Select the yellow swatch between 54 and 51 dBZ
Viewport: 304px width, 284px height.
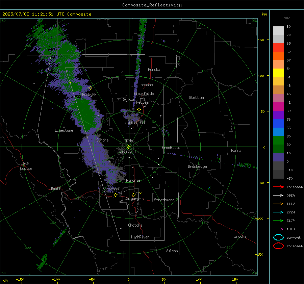point(278,73)
